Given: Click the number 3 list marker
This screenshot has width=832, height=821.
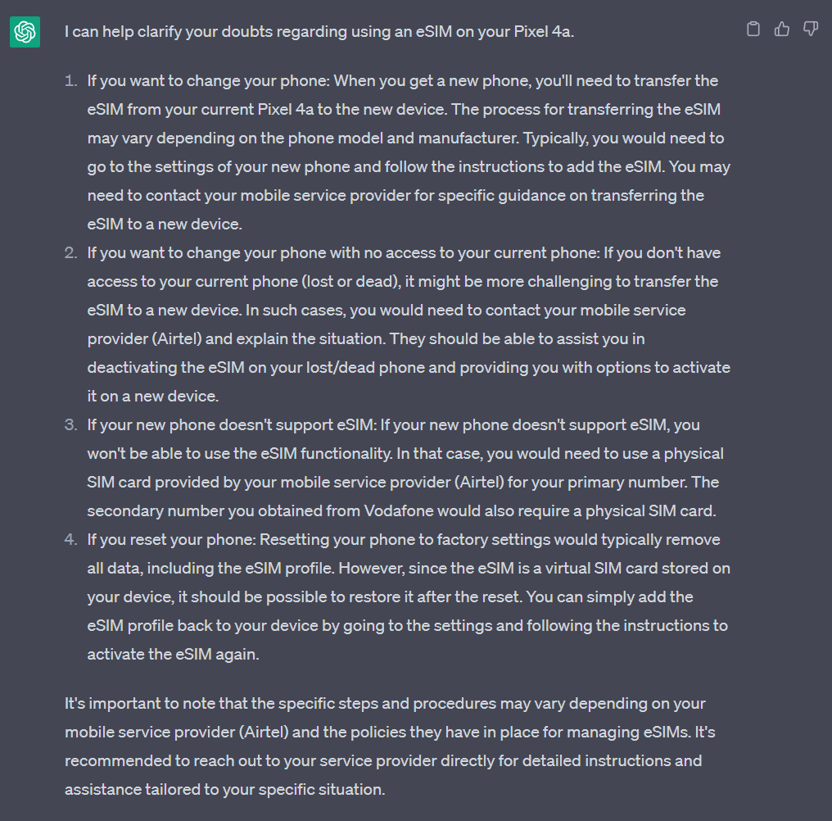Looking at the screenshot, I should 71,425.
